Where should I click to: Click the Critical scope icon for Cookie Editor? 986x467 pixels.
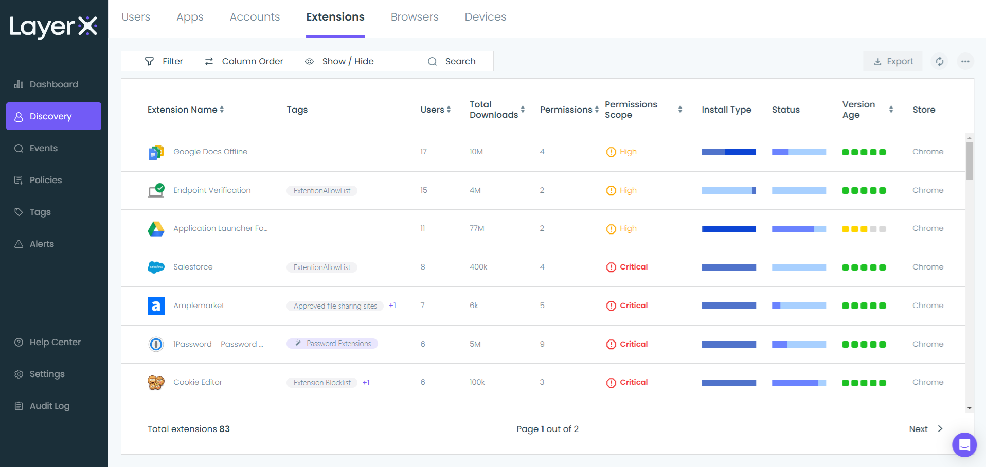[611, 383]
